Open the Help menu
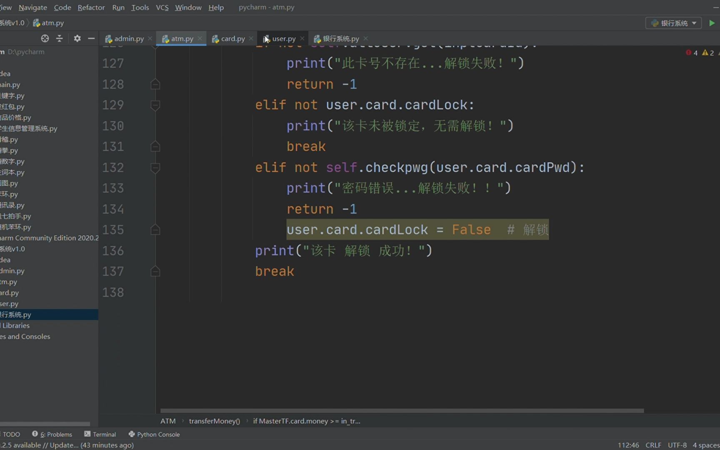 [216, 7]
